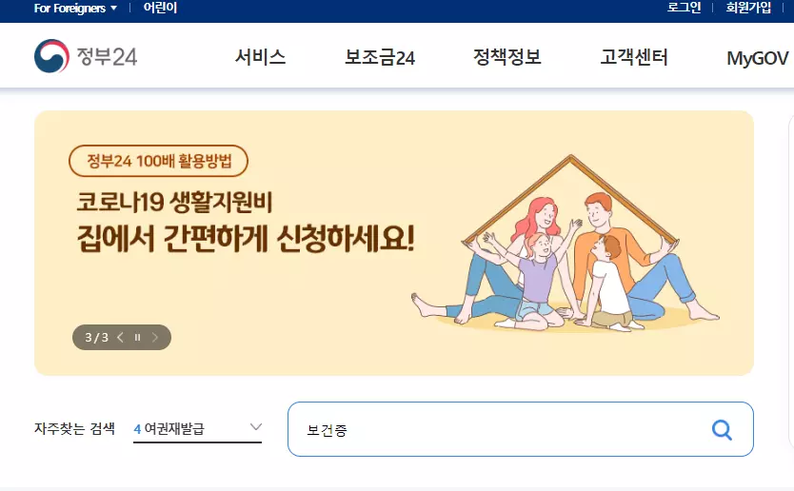794x491 pixels.
Task: Pause the banner slideshow
Action: pyautogui.click(x=137, y=338)
